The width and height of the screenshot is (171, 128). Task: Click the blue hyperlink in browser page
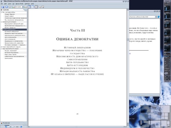130,54
